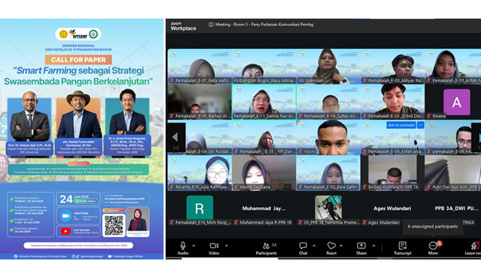
Task: Select the Pemakalah_E-02_Bela Safitri video tile
Action: [328, 173]
